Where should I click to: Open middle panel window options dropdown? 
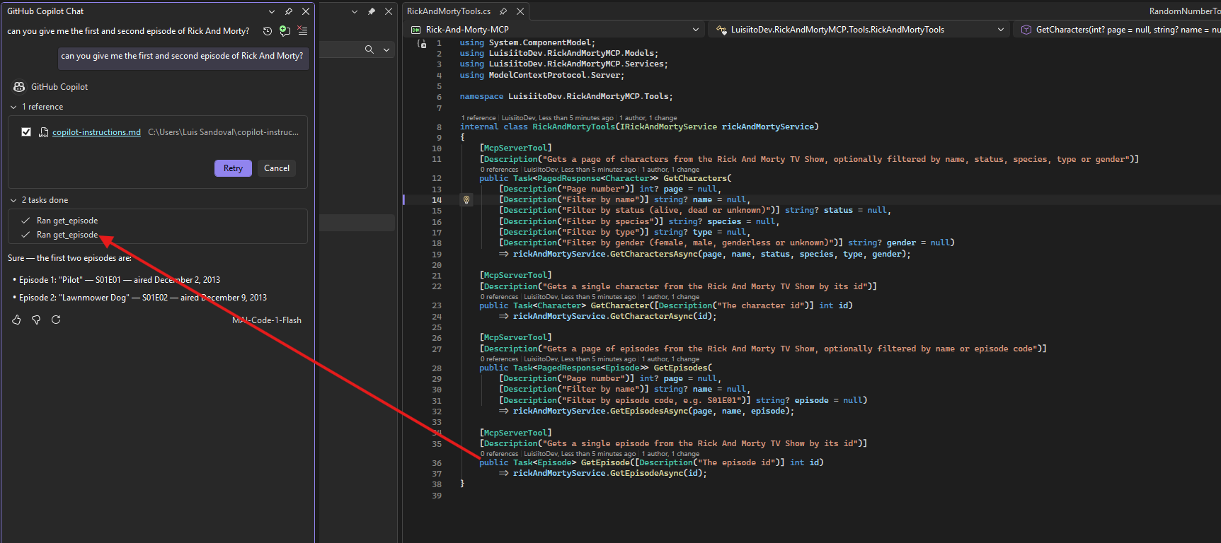[x=355, y=11]
